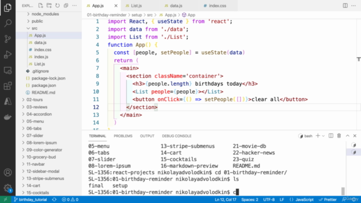Screen dimensions: 361x203
Task: Open index.css in the file tree
Action: [x=43, y=50]
